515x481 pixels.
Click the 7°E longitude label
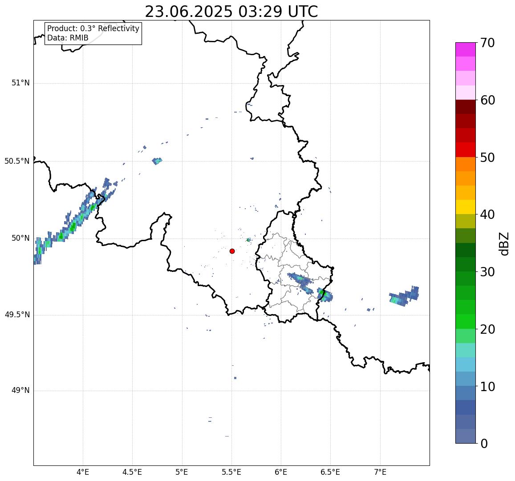380,473
